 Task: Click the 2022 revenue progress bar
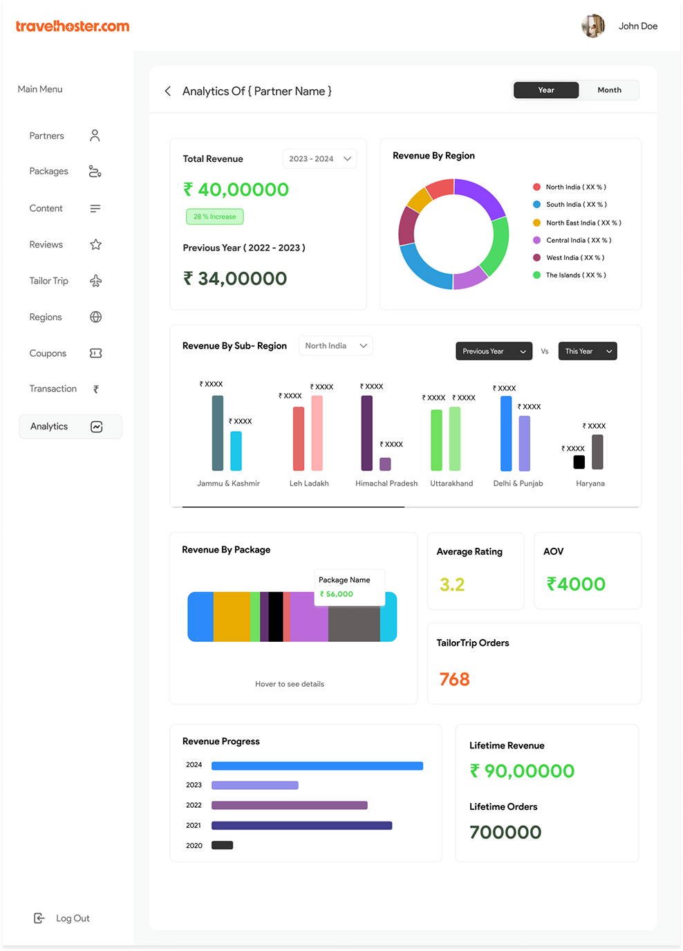coord(290,805)
